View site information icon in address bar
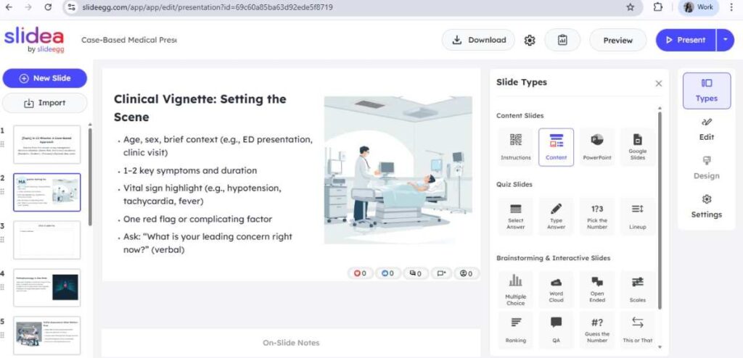 [x=72, y=7]
